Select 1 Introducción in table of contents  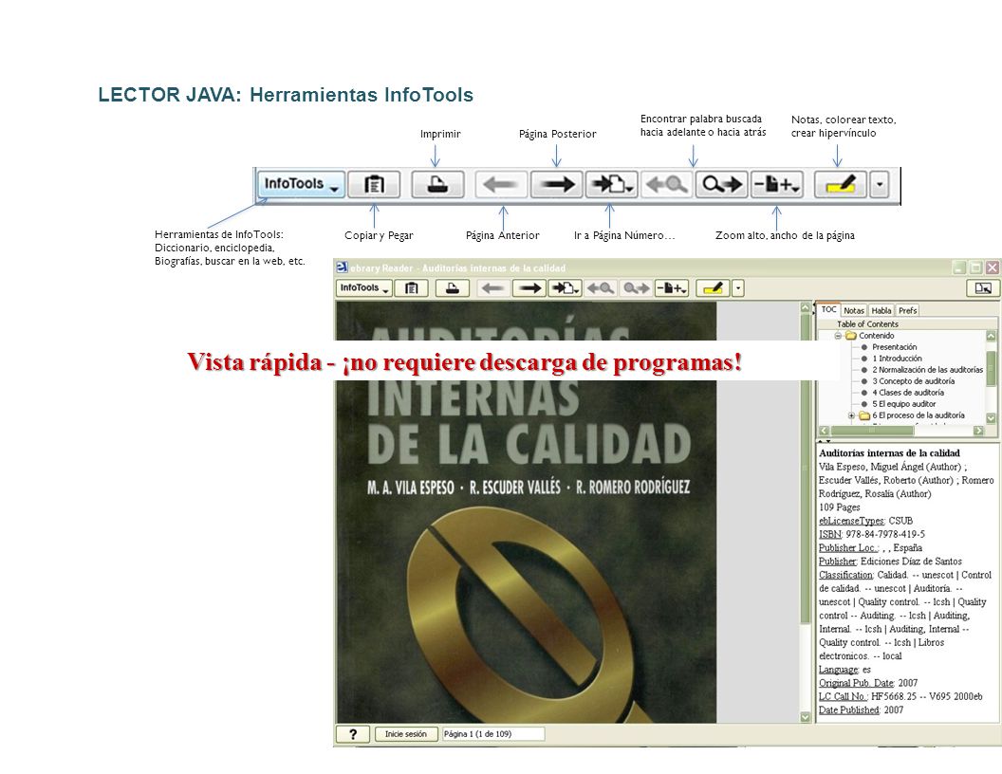[x=898, y=359]
